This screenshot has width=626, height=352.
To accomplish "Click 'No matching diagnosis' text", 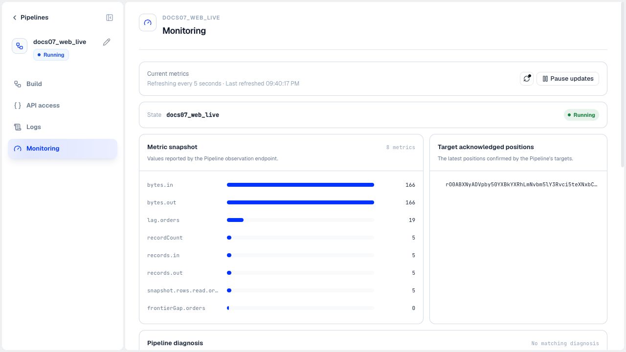I will (x=565, y=343).
